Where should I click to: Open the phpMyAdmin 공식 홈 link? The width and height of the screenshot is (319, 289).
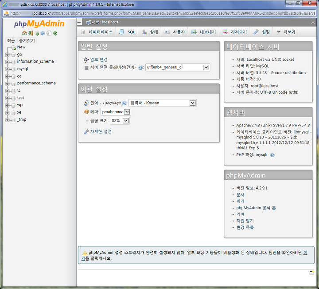click(256, 208)
